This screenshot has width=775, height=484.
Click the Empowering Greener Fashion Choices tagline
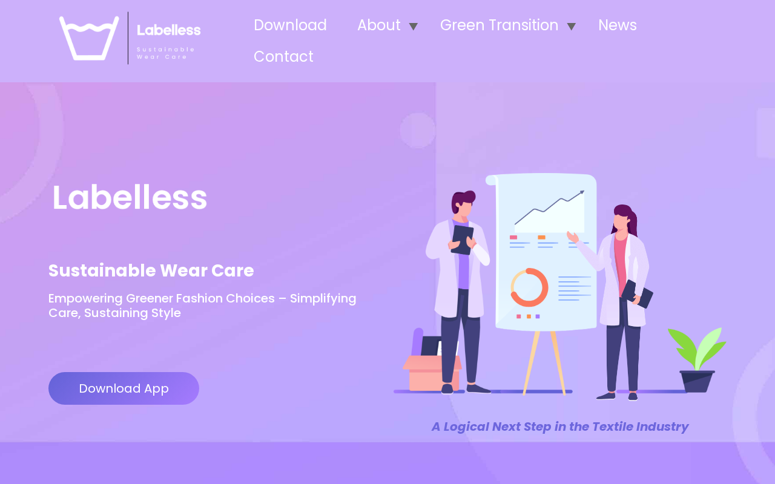pyautogui.click(x=202, y=306)
